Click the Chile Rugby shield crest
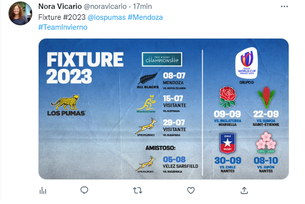Screen dimensions: 305x204 click(228, 143)
